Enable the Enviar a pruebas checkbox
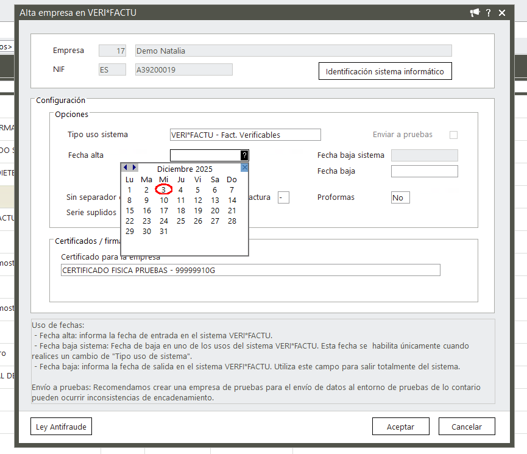 click(453, 135)
